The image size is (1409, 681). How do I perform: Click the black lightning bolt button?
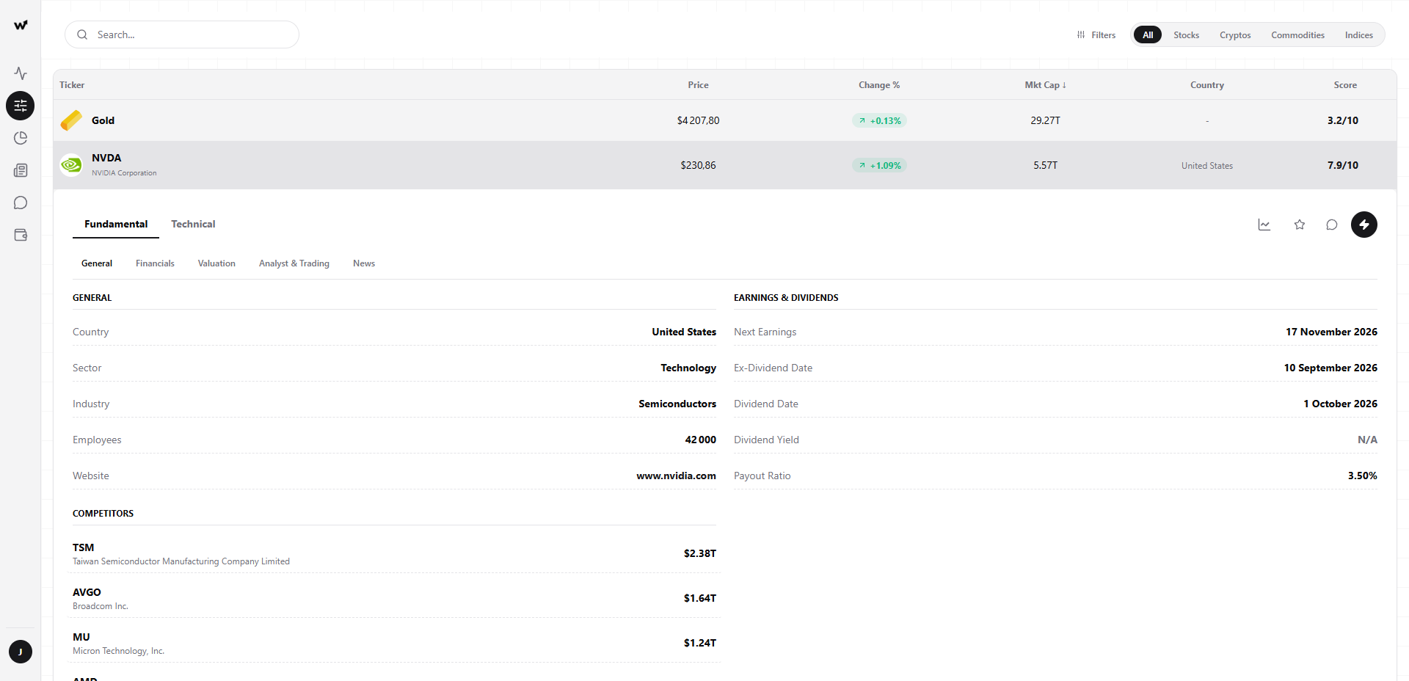tap(1364, 225)
